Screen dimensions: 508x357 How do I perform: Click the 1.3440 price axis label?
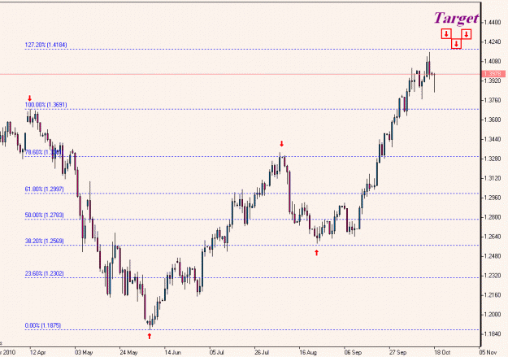493,139
